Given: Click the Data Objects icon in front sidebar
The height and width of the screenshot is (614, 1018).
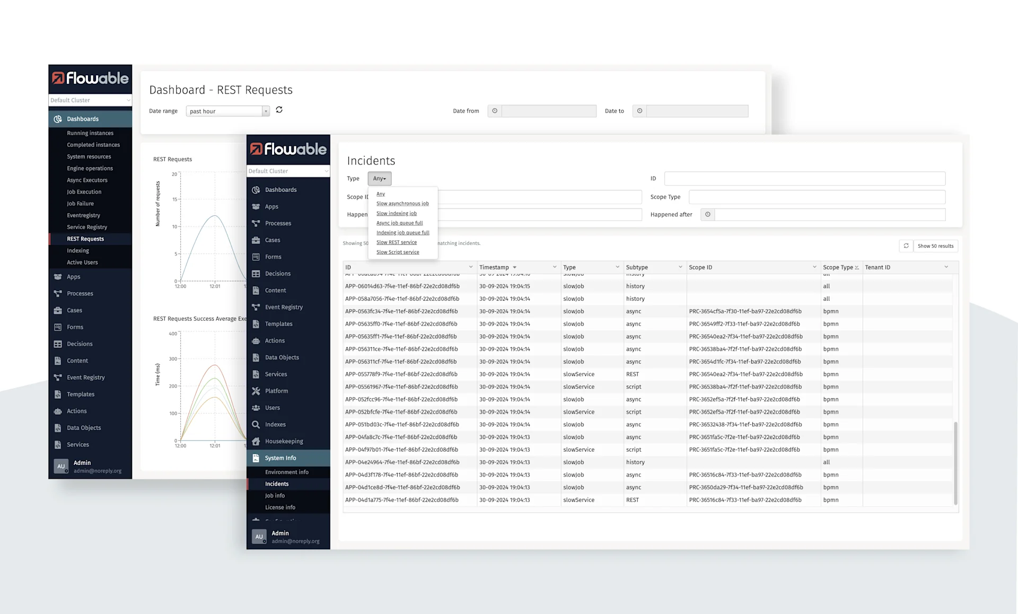Looking at the screenshot, I should tap(256, 357).
